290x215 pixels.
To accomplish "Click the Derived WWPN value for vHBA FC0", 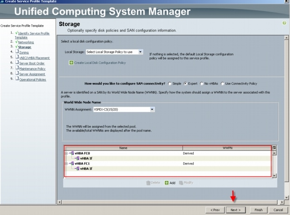I will click(x=188, y=153).
